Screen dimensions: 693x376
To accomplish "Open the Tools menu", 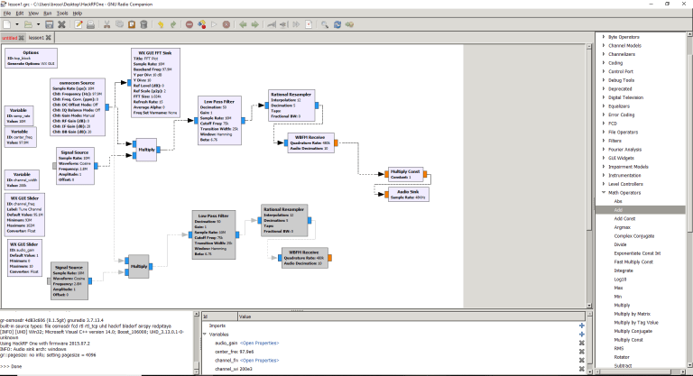I will pyautogui.click(x=61, y=14).
